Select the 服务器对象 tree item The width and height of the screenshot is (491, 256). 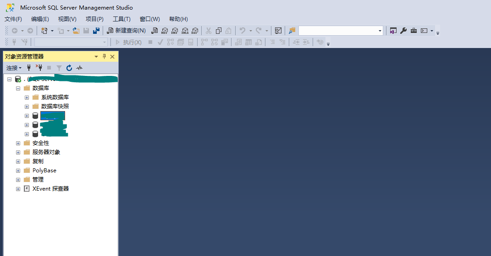point(46,152)
